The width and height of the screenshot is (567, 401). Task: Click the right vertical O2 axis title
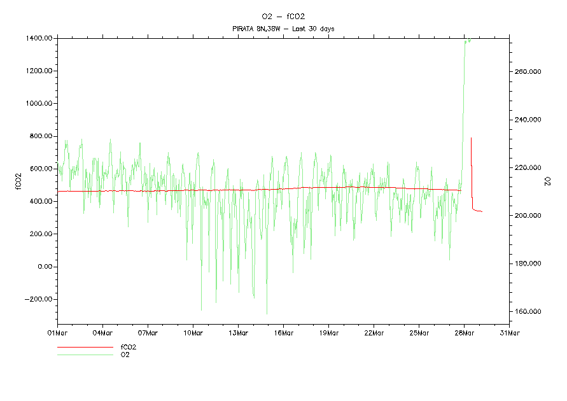547,182
